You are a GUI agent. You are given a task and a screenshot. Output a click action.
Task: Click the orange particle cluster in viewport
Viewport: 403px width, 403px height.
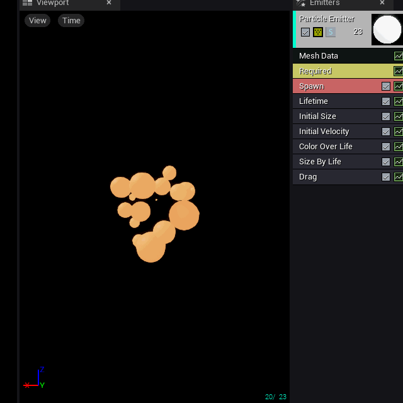[x=154, y=214]
